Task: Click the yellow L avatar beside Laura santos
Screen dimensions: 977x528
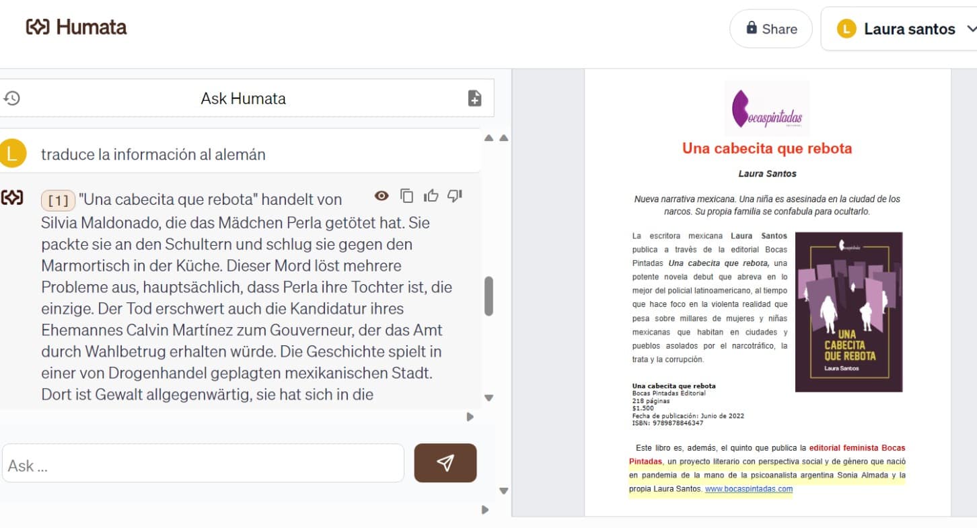Action: click(x=846, y=29)
